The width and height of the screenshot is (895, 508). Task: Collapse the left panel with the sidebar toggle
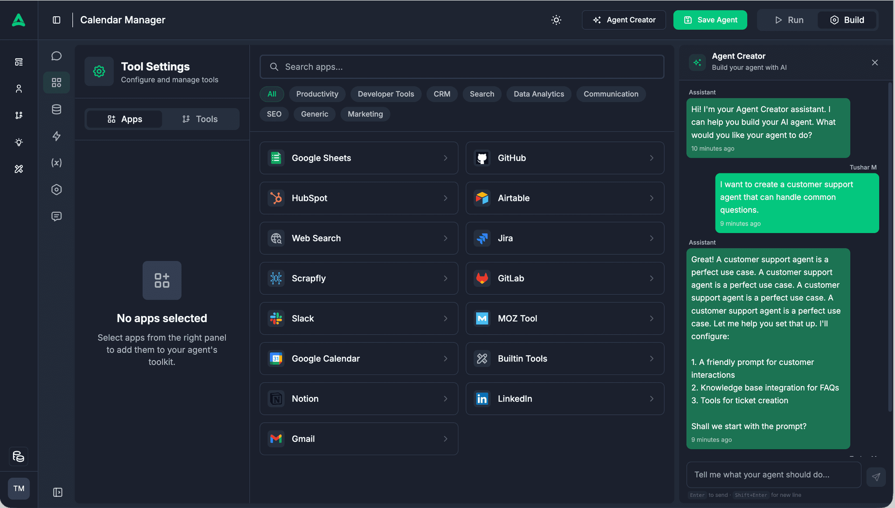coord(56,20)
